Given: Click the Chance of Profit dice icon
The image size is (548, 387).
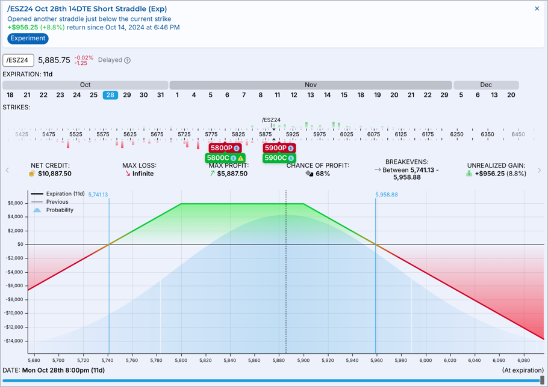Looking at the screenshot, I should 310,174.
